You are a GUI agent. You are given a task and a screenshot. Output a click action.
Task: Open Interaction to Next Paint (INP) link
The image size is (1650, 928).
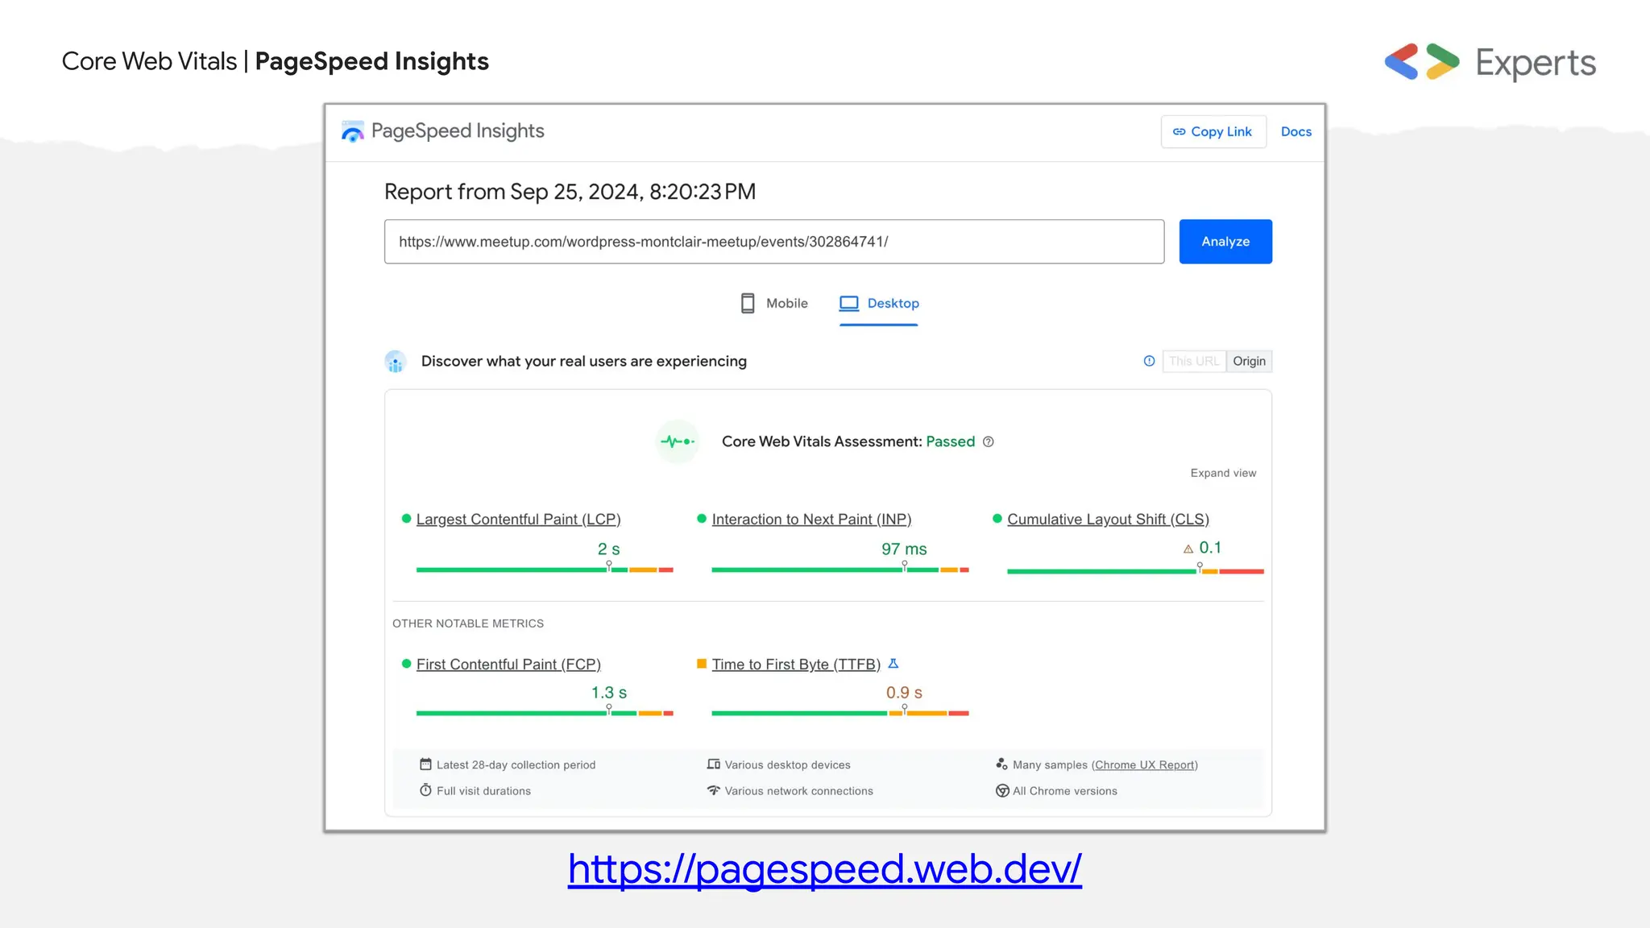[x=811, y=520]
